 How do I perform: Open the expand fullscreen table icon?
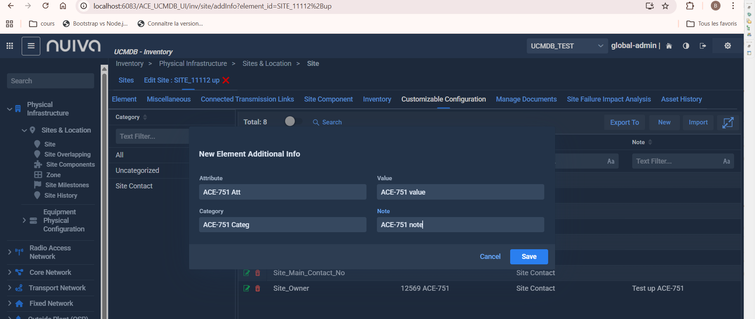[728, 122]
